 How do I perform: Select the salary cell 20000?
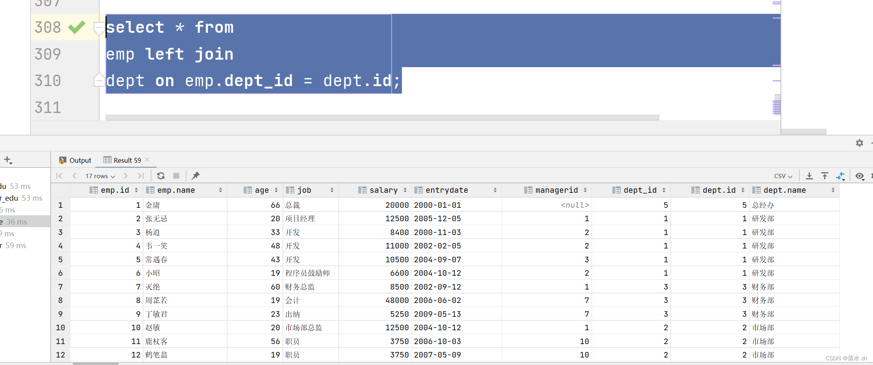375,205
